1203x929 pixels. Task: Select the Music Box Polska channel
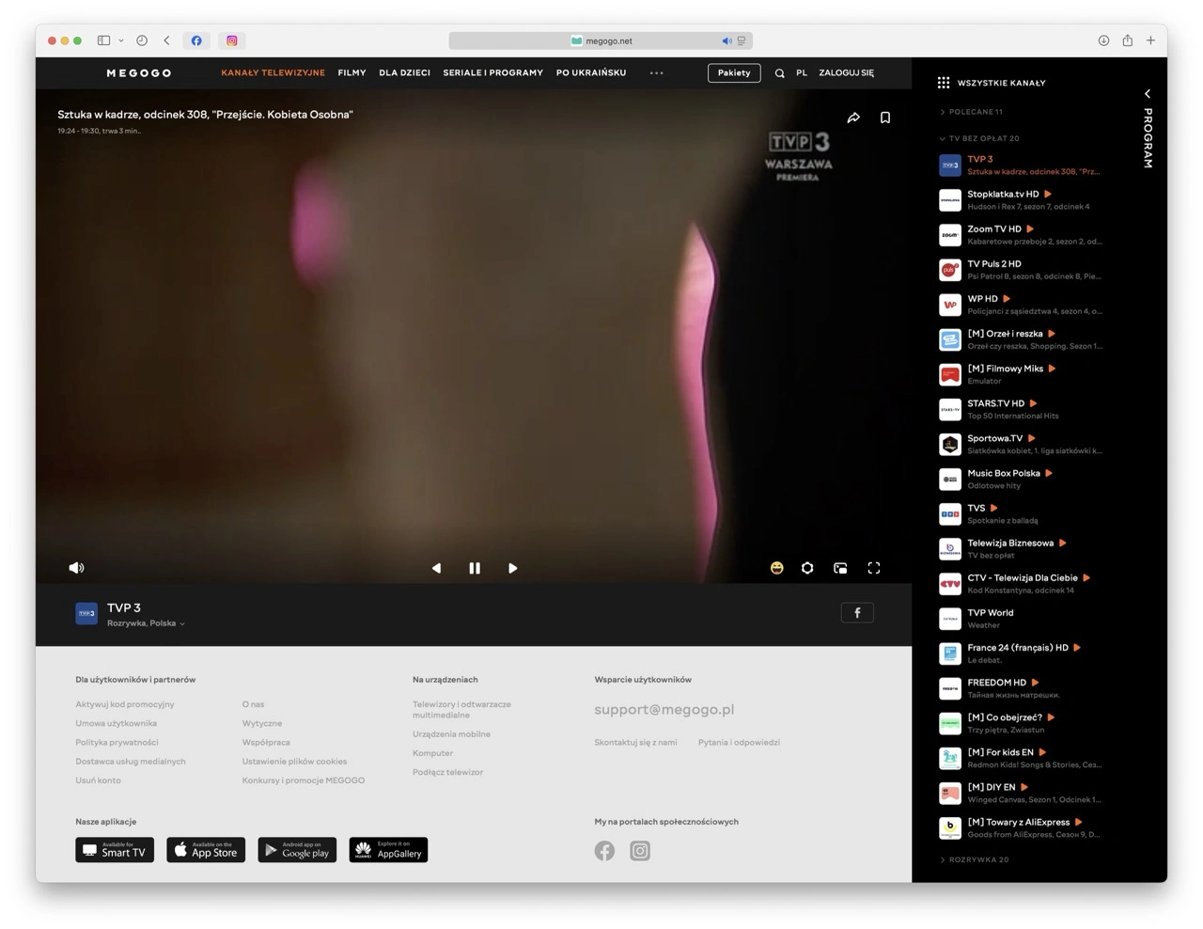point(1021,479)
